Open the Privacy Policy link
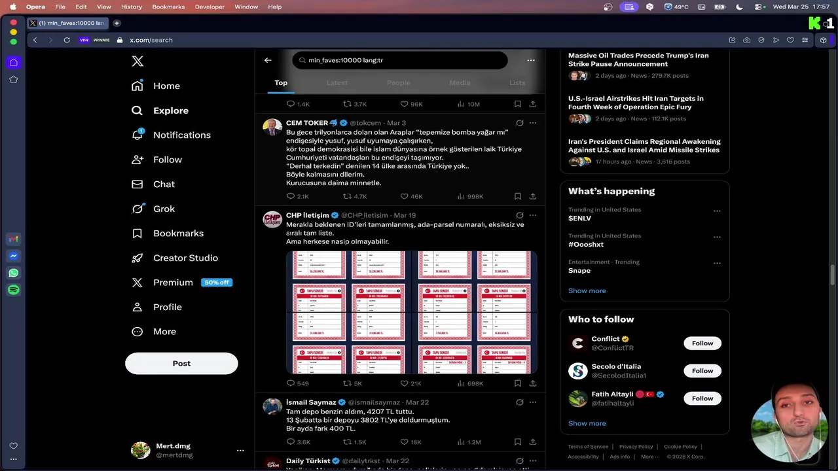Image resolution: width=838 pixels, height=471 pixels. (x=636, y=447)
